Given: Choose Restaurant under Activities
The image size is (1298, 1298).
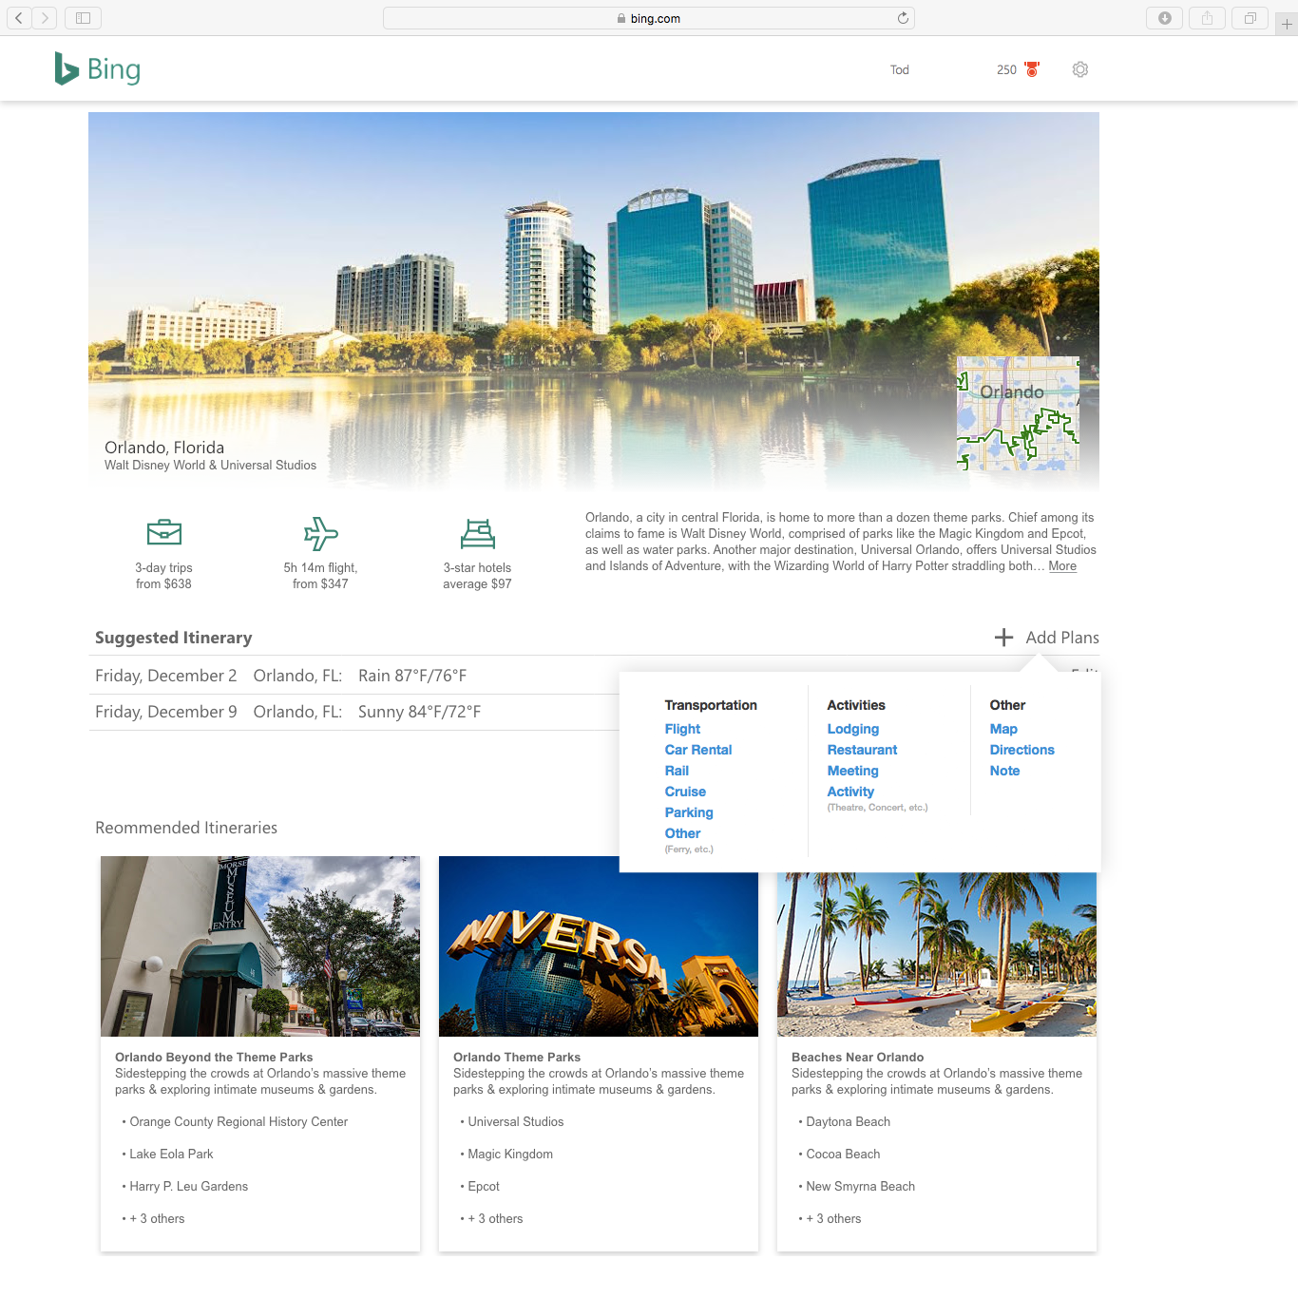Looking at the screenshot, I should pyautogui.click(x=862, y=750).
